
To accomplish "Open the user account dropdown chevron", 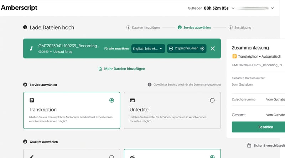I will click(273, 8).
